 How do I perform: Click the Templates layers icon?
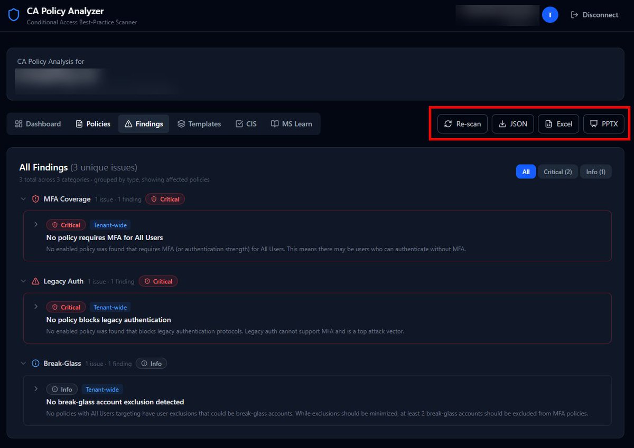[x=181, y=124]
